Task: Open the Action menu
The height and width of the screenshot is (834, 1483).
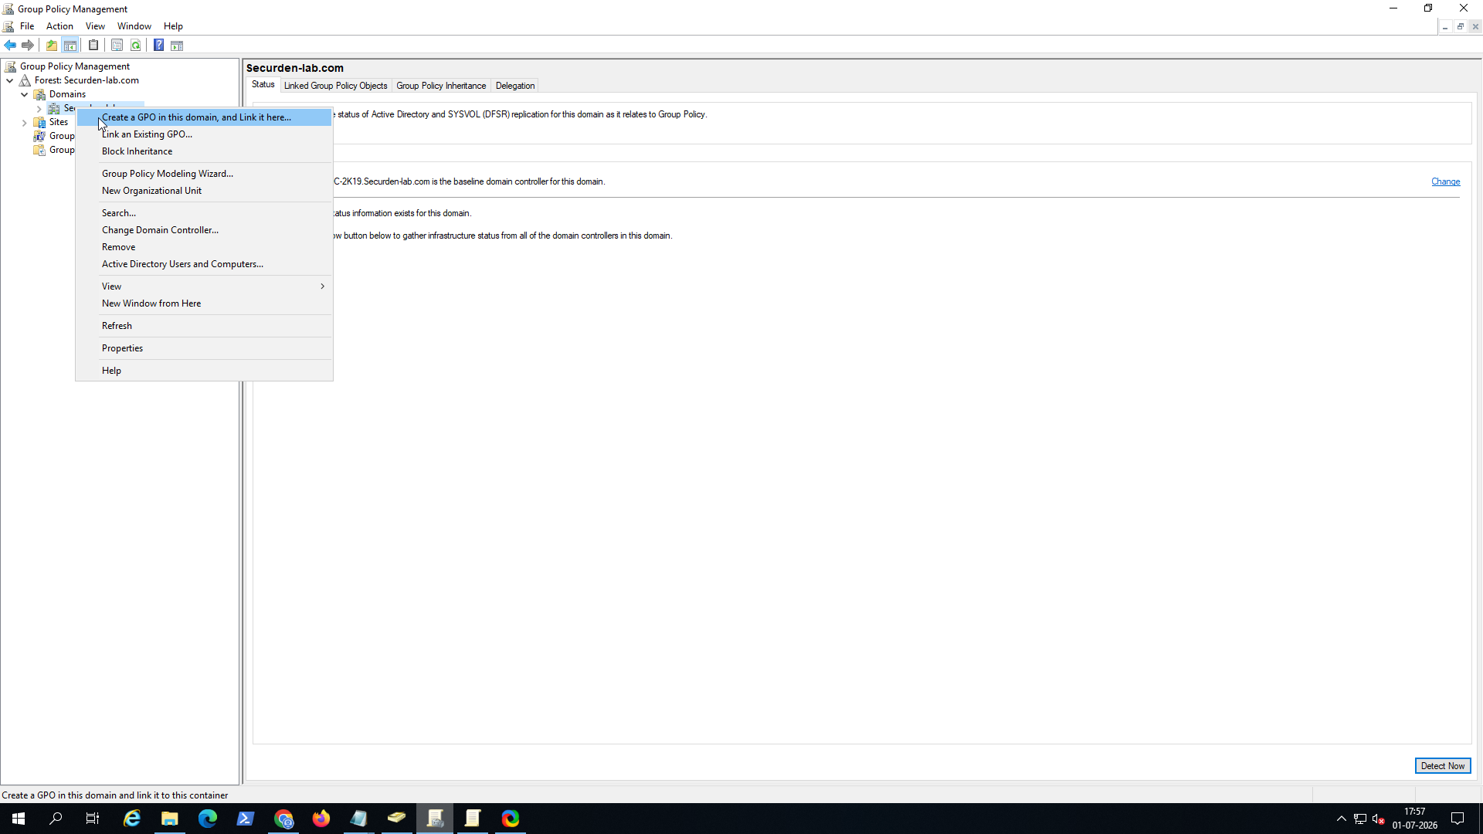Action: tap(59, 26)
